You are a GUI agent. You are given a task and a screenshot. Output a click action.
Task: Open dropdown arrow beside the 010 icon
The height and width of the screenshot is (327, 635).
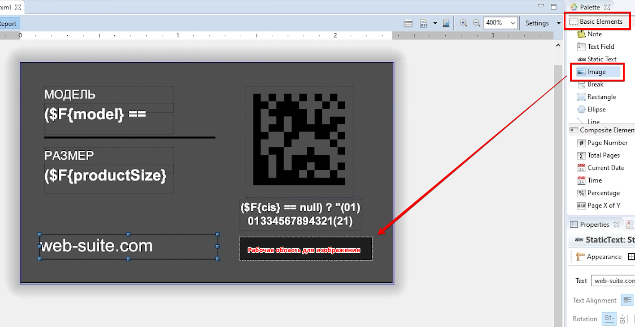pyautogui.click(x=435, y=23)
